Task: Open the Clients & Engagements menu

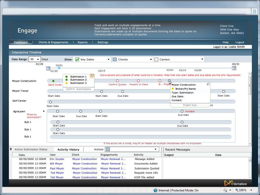Action: point(53,42)
